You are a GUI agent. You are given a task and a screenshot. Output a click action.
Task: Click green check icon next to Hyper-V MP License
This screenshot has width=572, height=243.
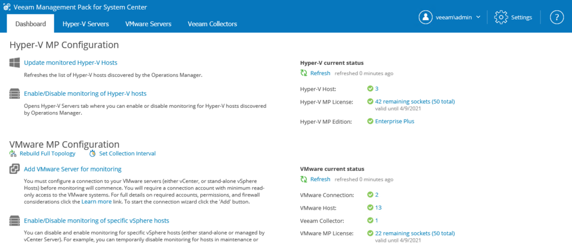pyautogui.click(x=370, y=101)
